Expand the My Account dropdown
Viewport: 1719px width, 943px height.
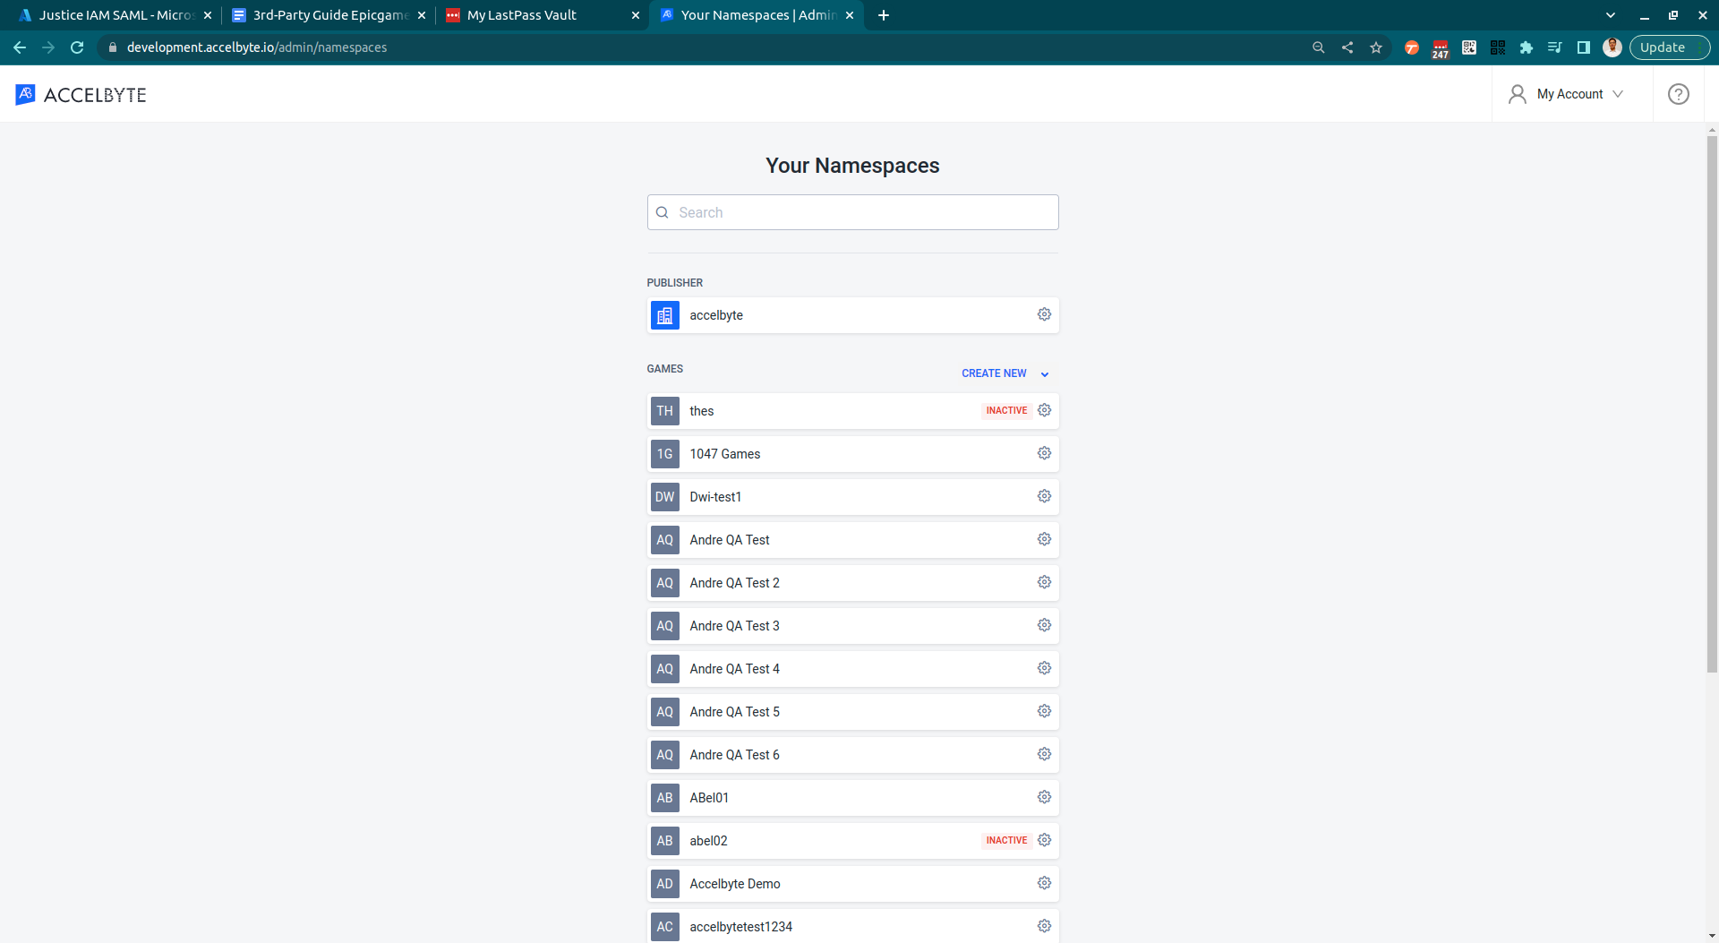tap(1567, 94)
